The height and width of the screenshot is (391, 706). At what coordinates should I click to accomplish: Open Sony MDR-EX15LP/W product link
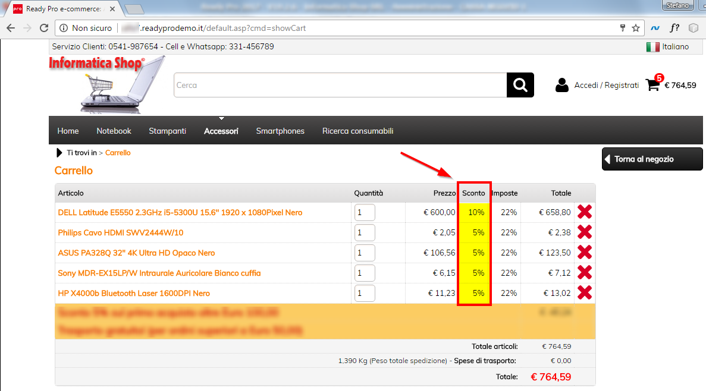click(x=159, y=273)
